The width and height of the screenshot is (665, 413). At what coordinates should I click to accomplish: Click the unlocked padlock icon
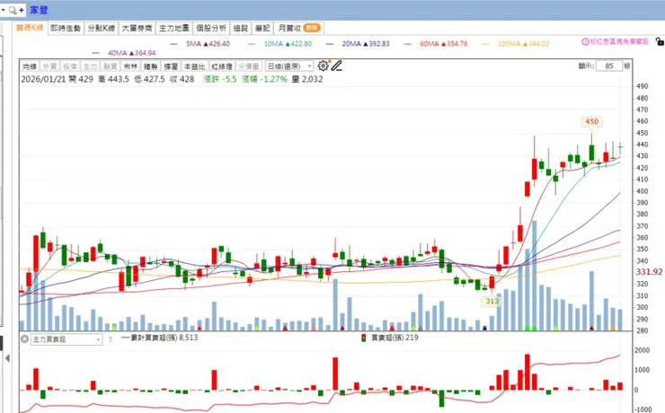(x=660, y=41)
